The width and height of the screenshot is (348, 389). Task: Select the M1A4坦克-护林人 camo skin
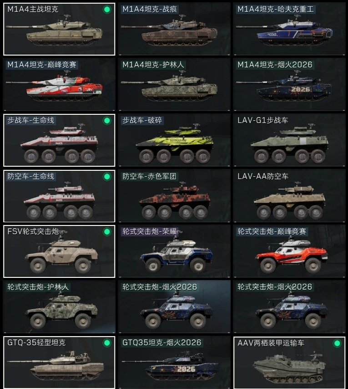coord(174,85)
